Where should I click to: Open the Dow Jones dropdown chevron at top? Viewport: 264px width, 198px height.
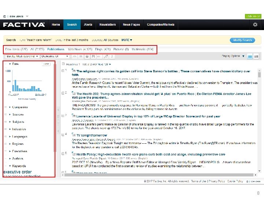tap(27, 16)
